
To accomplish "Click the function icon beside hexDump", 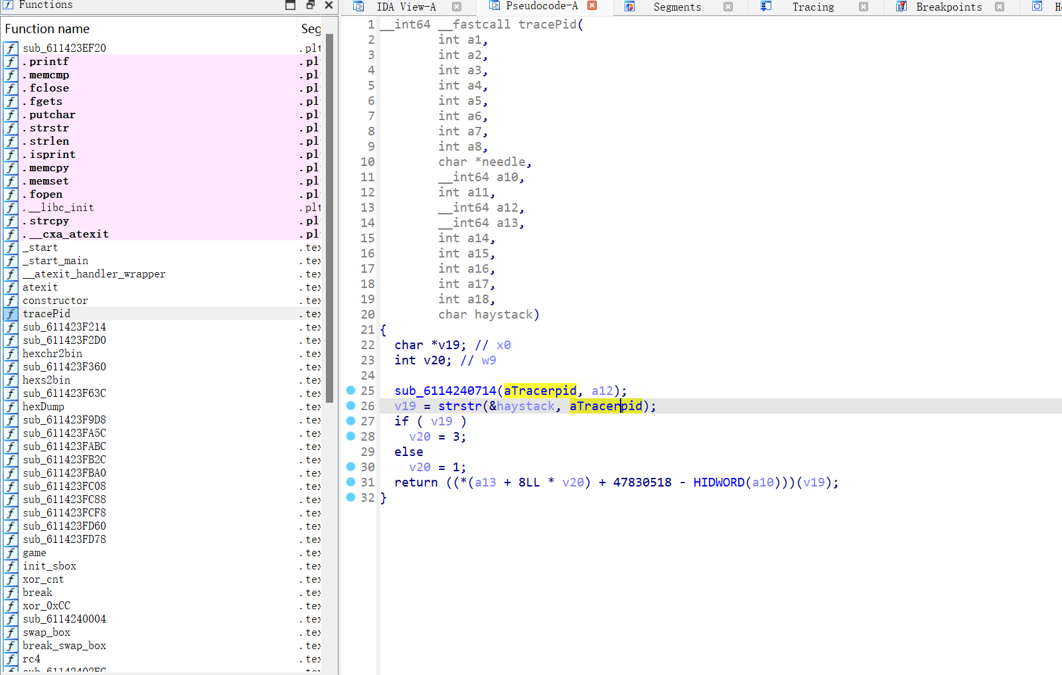I will coord(11,407).
